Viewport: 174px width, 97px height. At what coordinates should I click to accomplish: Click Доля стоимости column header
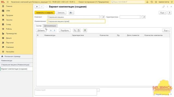(135, 35)
